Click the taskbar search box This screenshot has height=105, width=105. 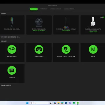[x=39, y=103]
